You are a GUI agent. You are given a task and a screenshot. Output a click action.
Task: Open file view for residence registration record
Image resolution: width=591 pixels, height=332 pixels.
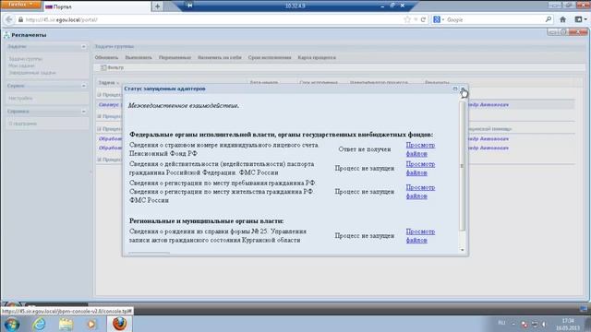click(x=420, y=192)
